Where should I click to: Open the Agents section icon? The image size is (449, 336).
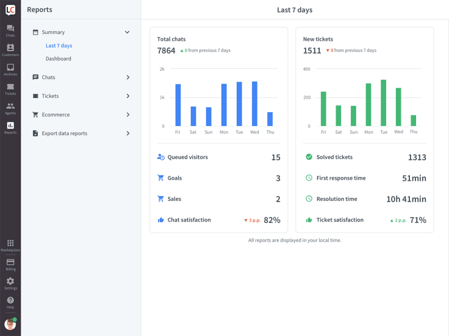click(x=10, y=108)
